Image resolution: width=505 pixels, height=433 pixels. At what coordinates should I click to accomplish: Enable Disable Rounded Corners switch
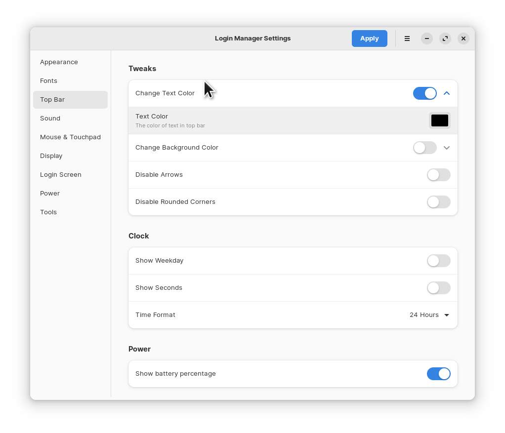click(439, 202)
